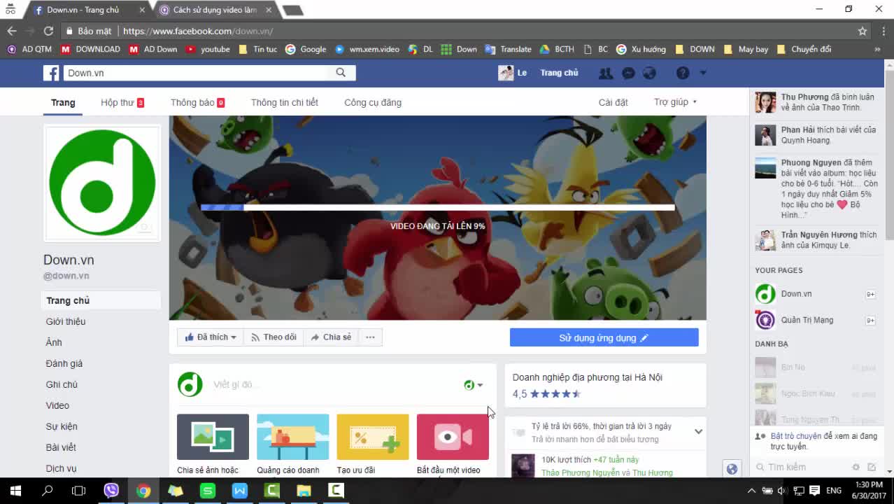This screenshot has width=894, height=504.
Task: Choose the Bắt đầu một video tile
Action: pyautogui.click(x=453, y=444)
